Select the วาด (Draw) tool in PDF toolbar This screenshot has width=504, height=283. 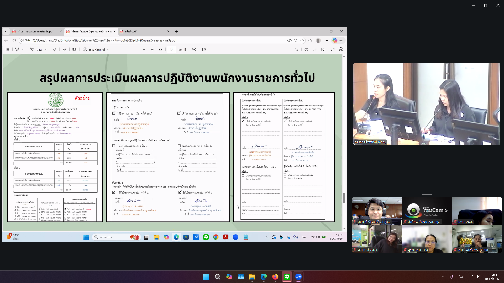point(39,49)
